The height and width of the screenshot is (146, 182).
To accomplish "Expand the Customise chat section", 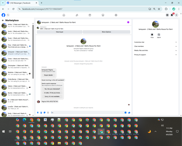I will (x=155, y=42).
